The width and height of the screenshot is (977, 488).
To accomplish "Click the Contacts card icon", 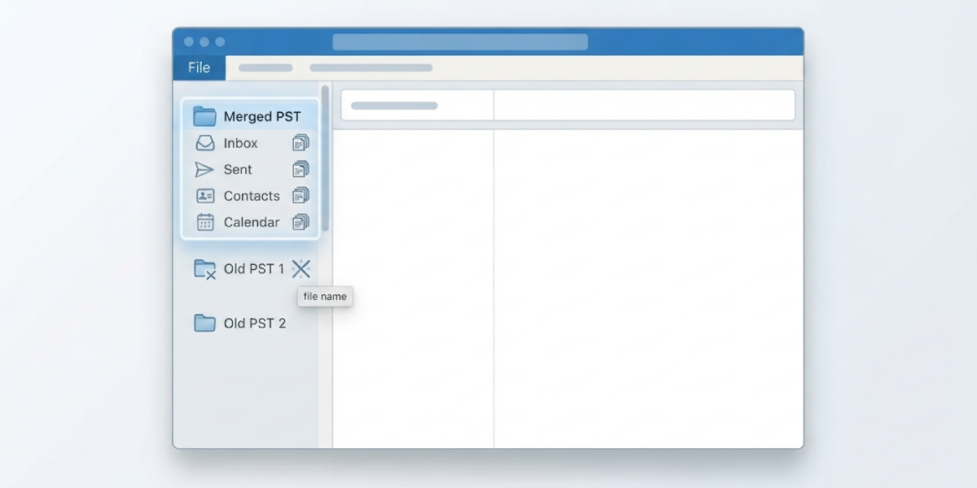I will 205,196.
